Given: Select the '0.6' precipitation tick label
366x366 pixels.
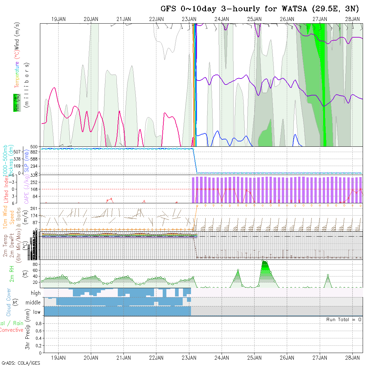Looking at the screenshot, I should pyautogui.click(x=39, y=331).
